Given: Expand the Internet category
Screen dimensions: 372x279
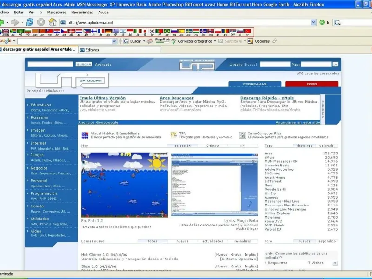Looking at the screenshot, I should (x=39, y=143).
